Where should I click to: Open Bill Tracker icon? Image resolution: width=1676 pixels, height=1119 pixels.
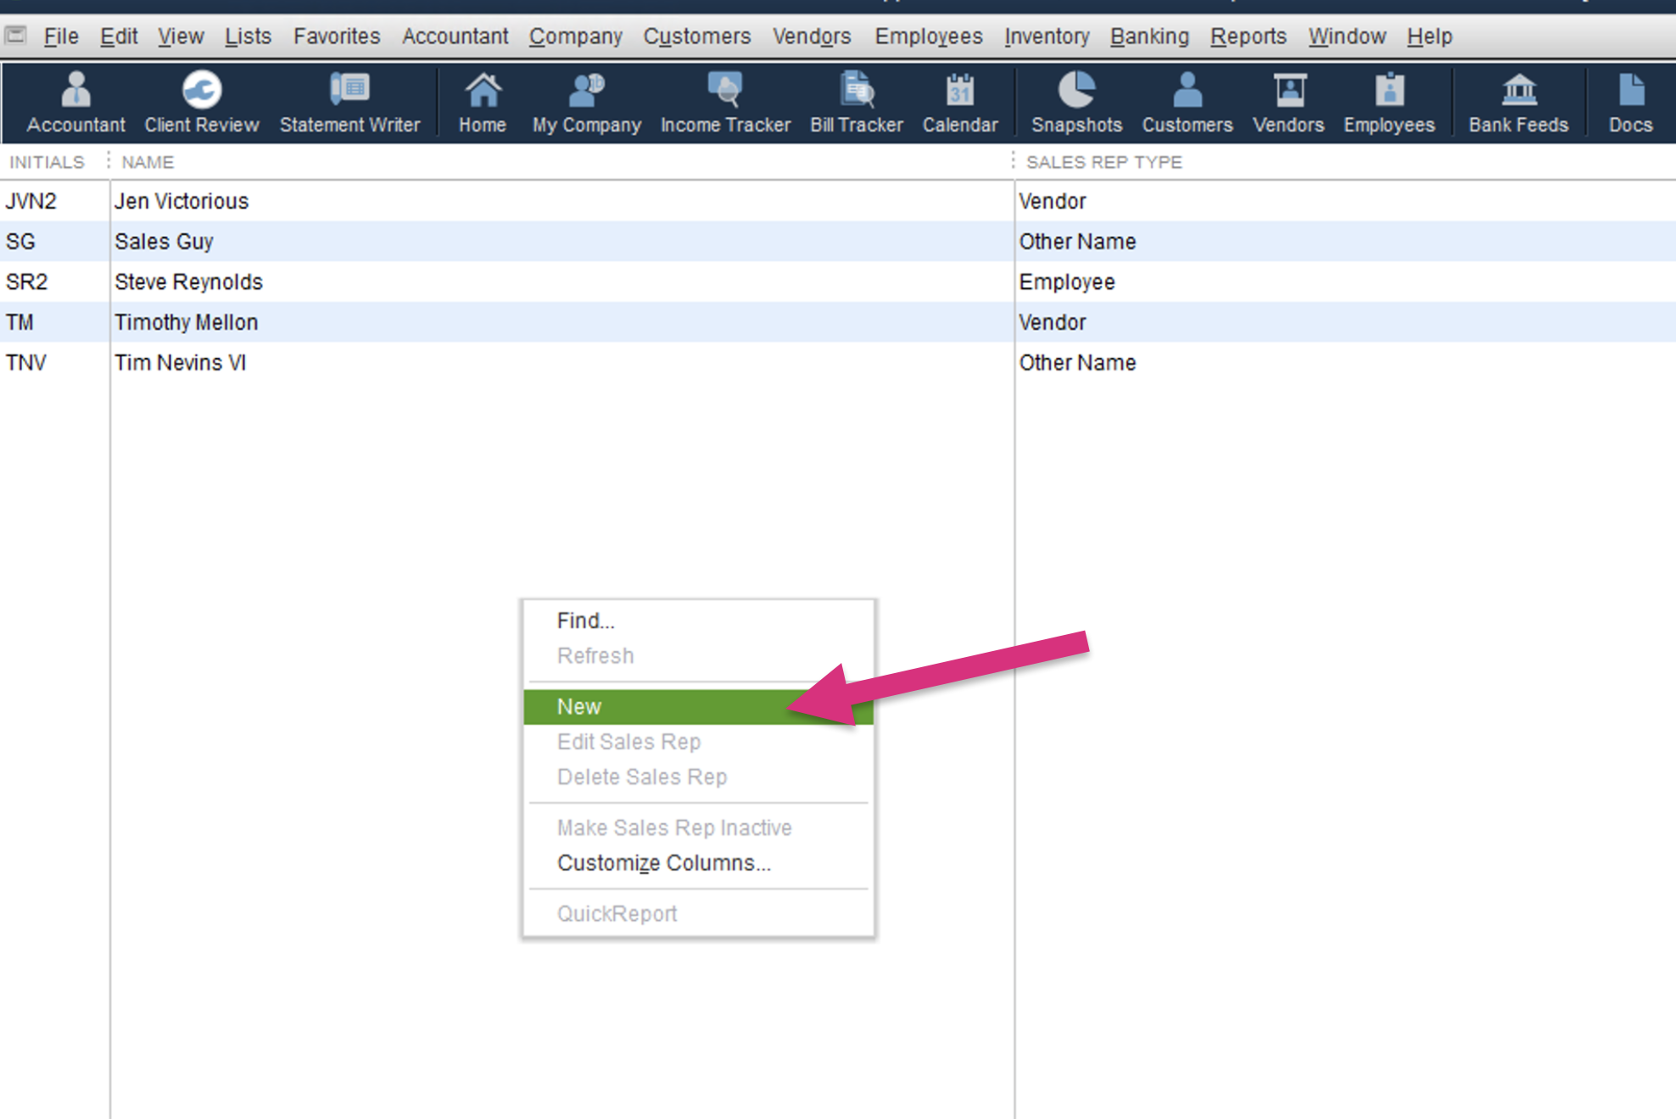[856, 102]
